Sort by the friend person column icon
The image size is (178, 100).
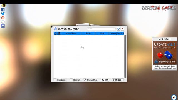[x=59, y=33]
